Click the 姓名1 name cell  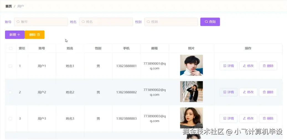click(x=70, y=66)
